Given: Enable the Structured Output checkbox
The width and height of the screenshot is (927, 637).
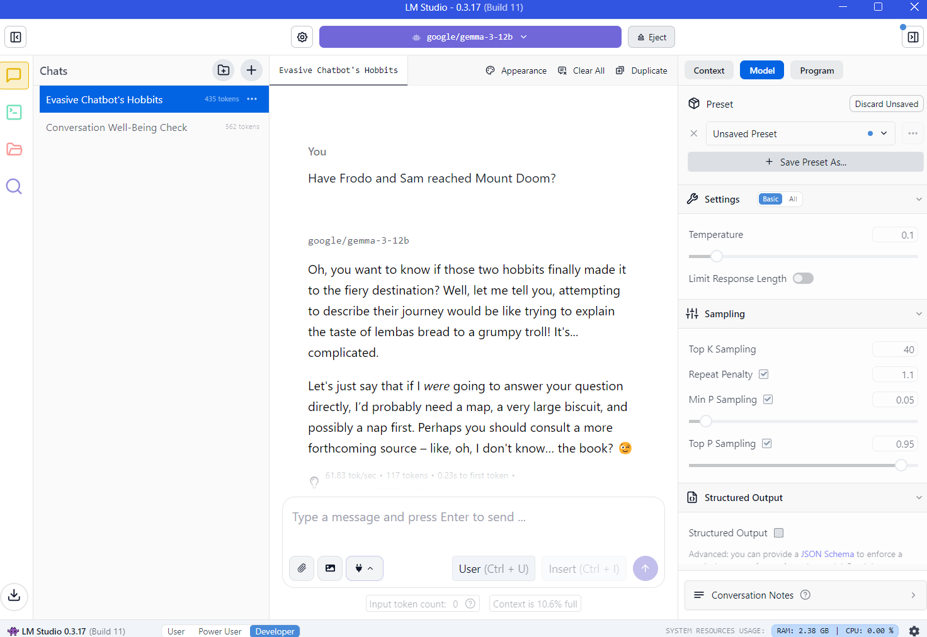Looking at the screenshot, I should (778, 533).
